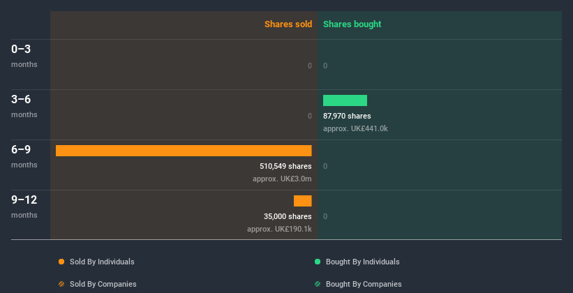
Task: Select the Bought By Companies legend label
Action: (364, 284)
